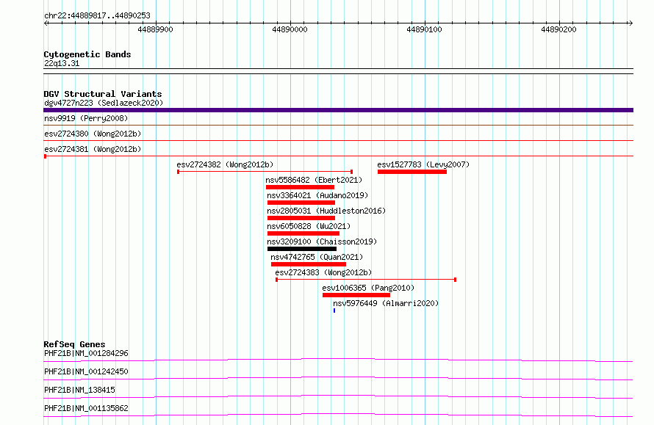The width and height of the screenshot is (654, 425).
Task: Click esv1006365 (Pang2010) label
Action: coord(368,288)
